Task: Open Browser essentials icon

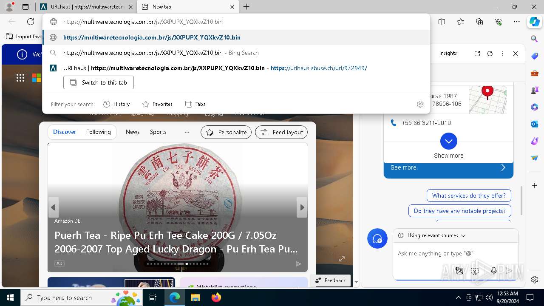Action: (x=498, y=22)
